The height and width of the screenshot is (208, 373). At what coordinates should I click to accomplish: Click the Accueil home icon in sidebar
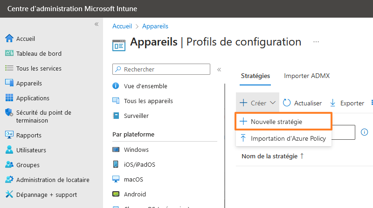(9, 39)
